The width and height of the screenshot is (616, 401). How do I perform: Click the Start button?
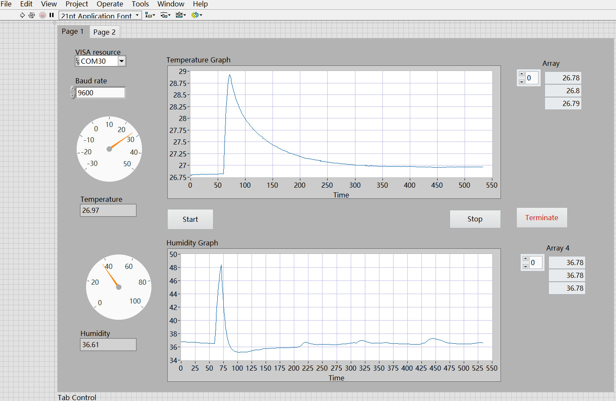[x=190, y=219]
